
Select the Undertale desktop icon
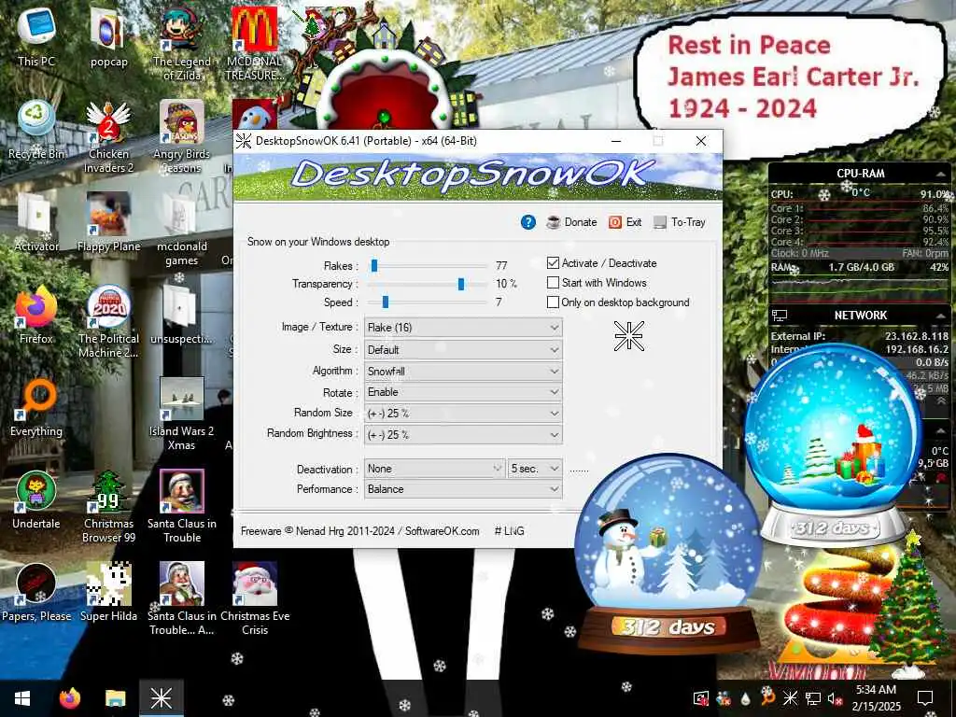36,501
